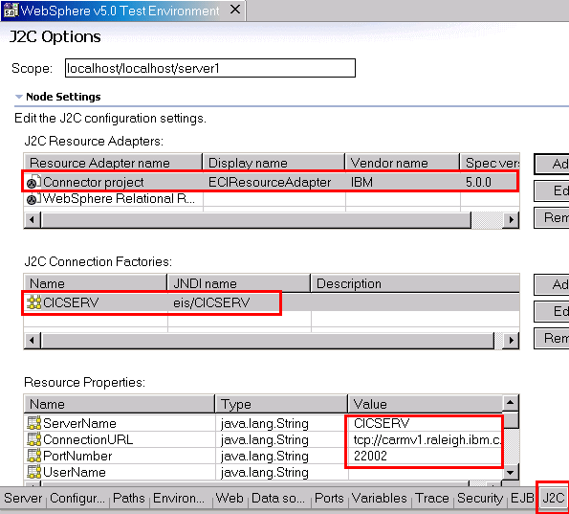Click the Resource Adapters horizontal scrollbar thumb

[256, 219]
